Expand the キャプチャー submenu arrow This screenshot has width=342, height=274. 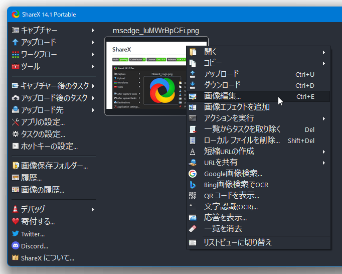[93, 30]
